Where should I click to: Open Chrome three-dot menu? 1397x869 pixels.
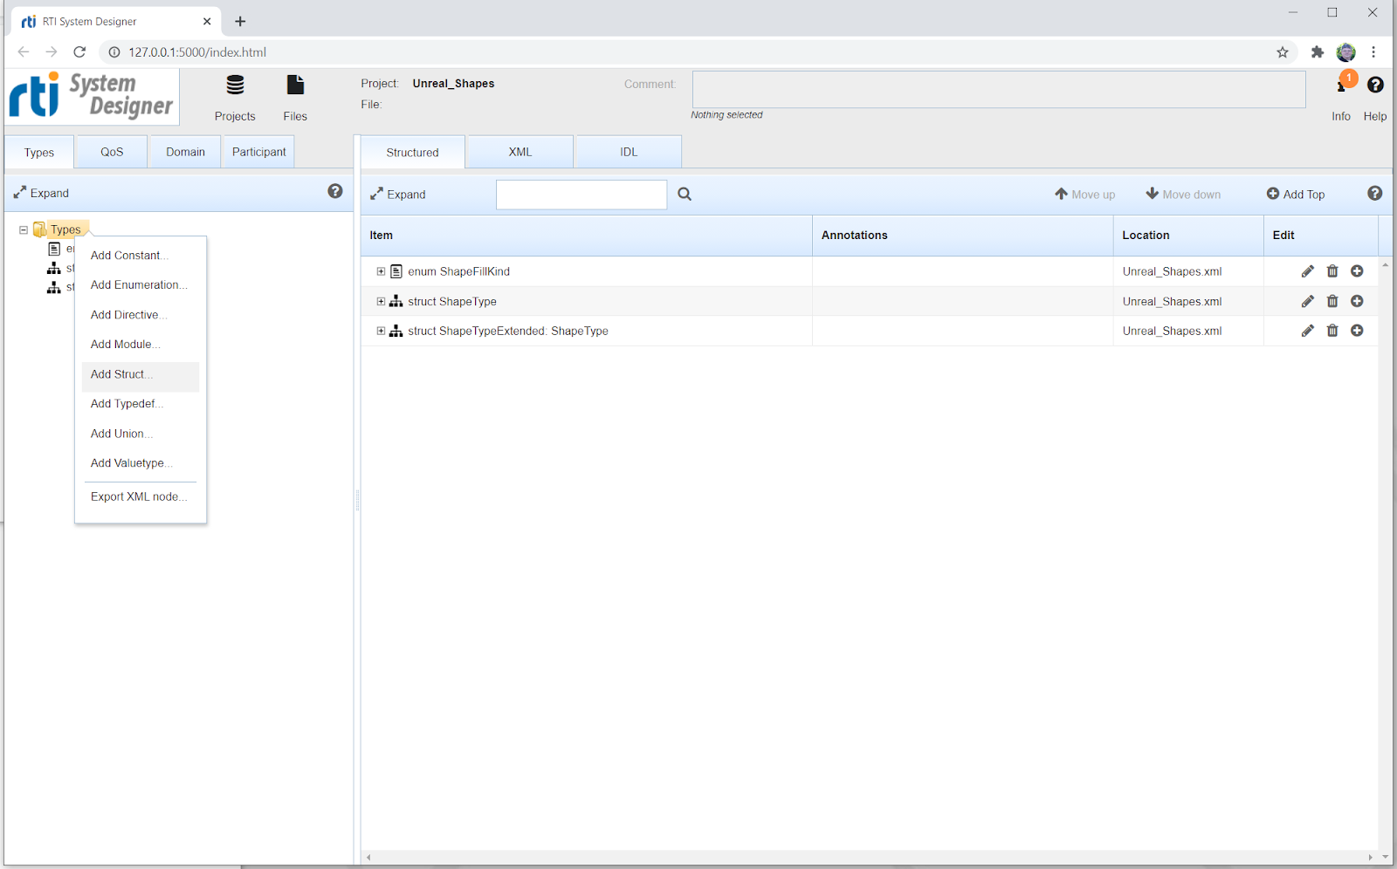click(x=1373, y=52)
